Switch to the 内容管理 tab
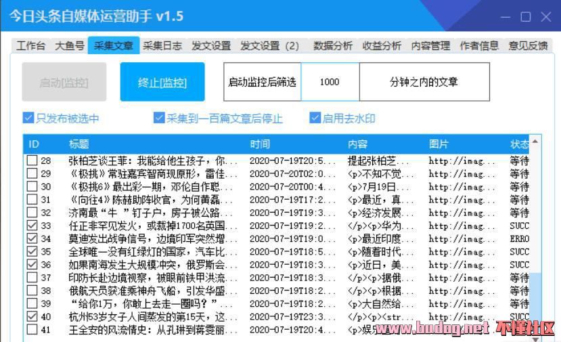This screenshot has width=561, height=342. 430,46
